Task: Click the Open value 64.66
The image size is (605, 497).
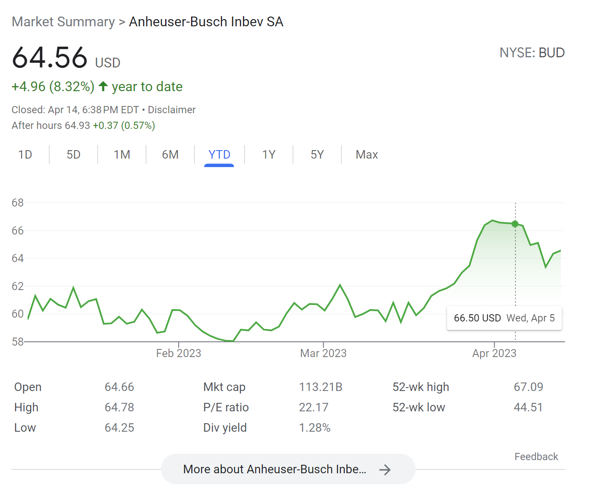Action: (x=119, y=387)
